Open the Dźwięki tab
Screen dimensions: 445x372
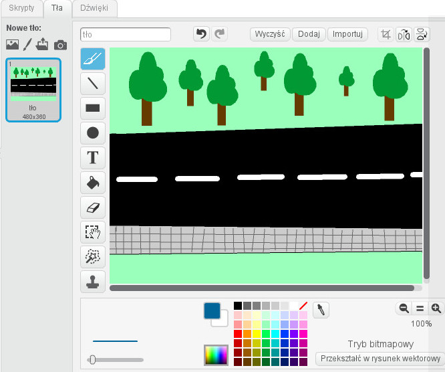94,8
